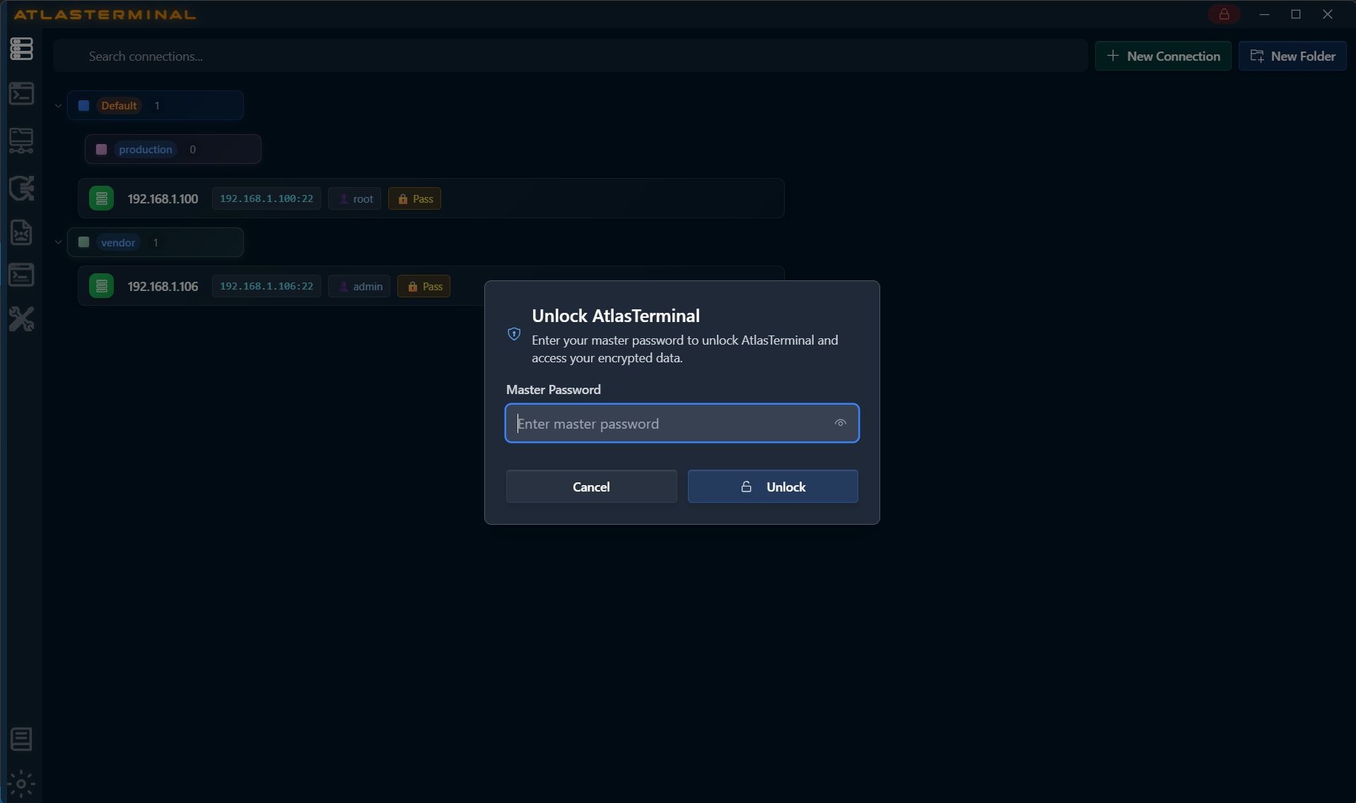Open the scripts file icon in the sidebar
This screenshot has width=1356, height=803.
[x=22, y=232]
